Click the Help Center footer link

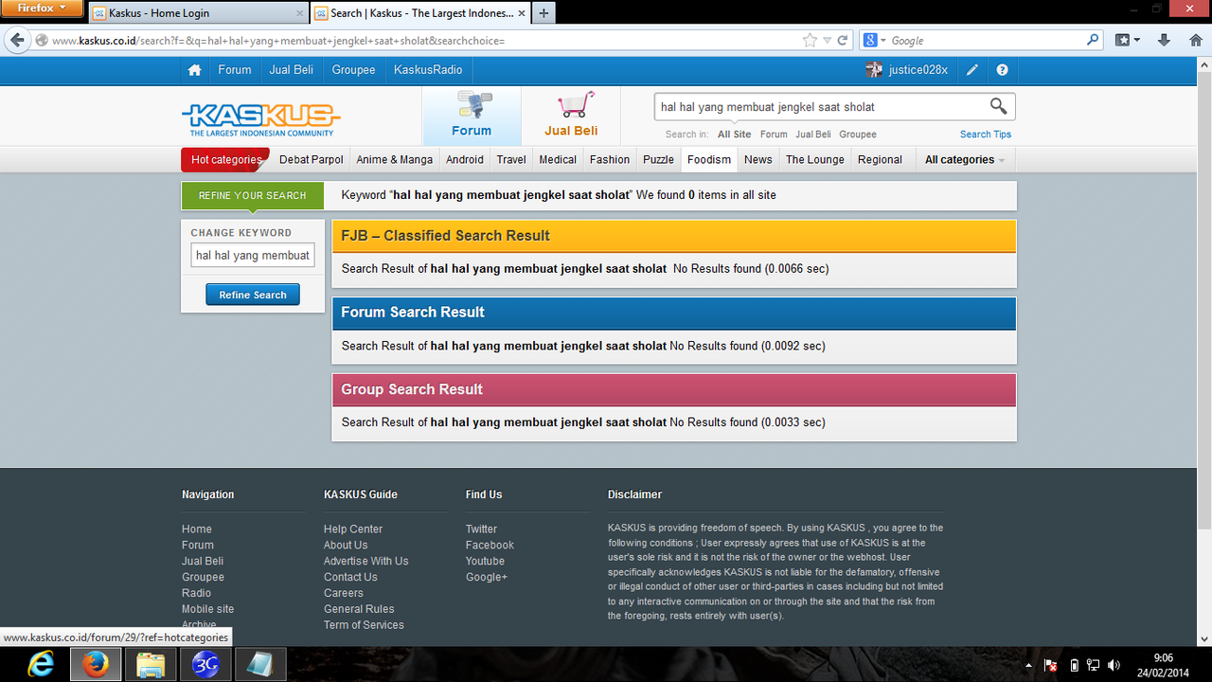tap(353, 529)
